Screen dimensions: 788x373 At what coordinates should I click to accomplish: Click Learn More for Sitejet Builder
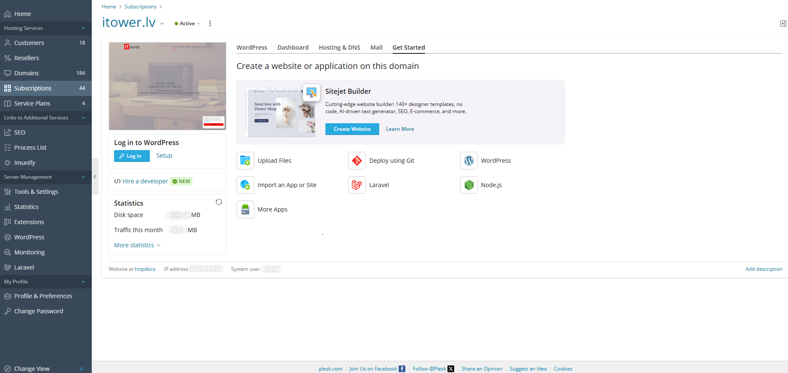400,129
